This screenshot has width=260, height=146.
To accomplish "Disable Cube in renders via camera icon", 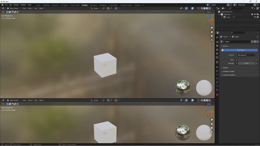I will tap(258, 17).
